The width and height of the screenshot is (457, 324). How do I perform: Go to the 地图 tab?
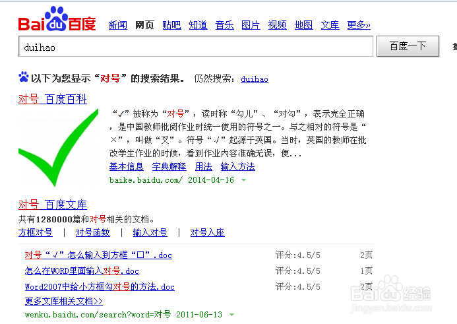tap(304, 25)
